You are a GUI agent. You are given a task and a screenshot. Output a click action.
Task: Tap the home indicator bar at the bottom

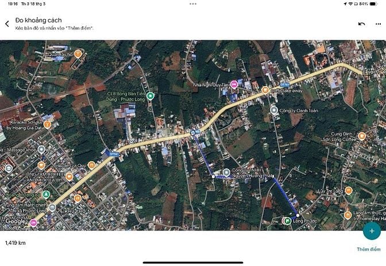(193, 263)
